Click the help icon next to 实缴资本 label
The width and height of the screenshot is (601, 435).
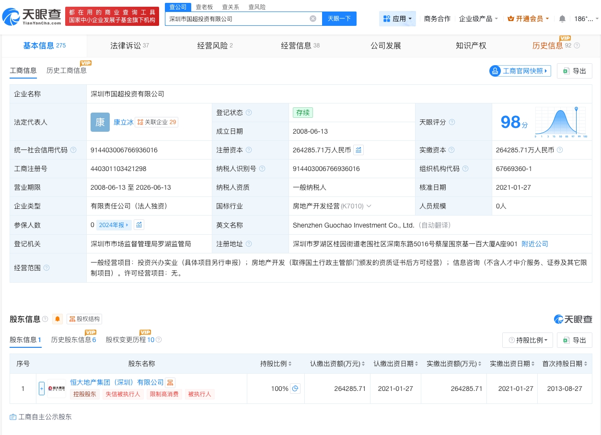(452, 150)
